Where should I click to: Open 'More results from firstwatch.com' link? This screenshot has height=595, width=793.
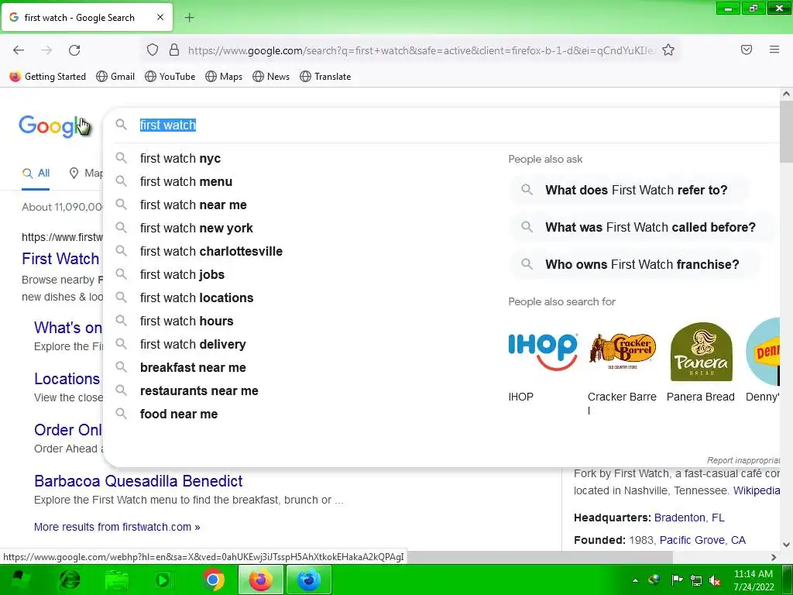point(117,527)
